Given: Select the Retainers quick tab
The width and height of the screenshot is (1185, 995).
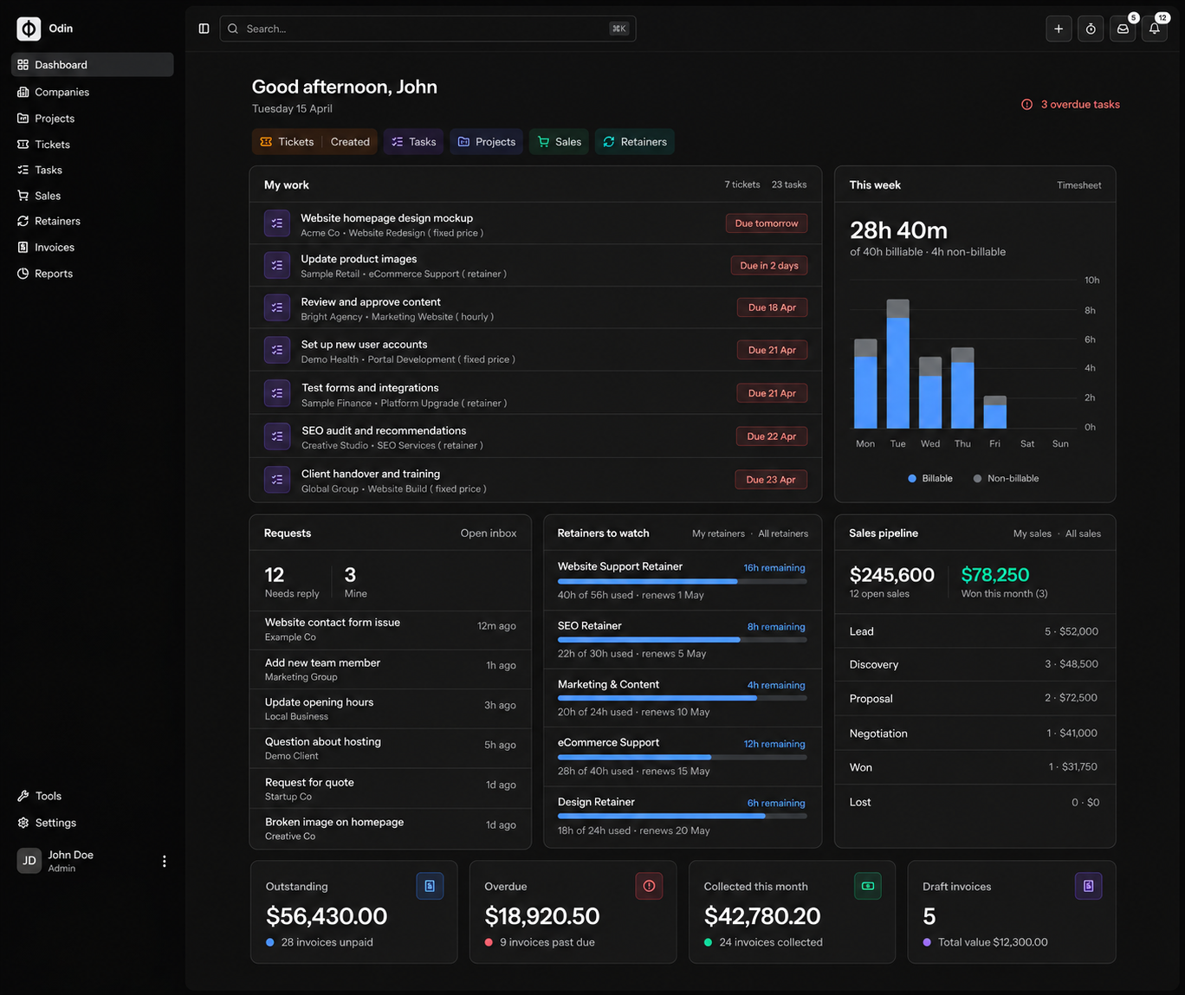Looking at the screenshot, I should click(635, 142).
